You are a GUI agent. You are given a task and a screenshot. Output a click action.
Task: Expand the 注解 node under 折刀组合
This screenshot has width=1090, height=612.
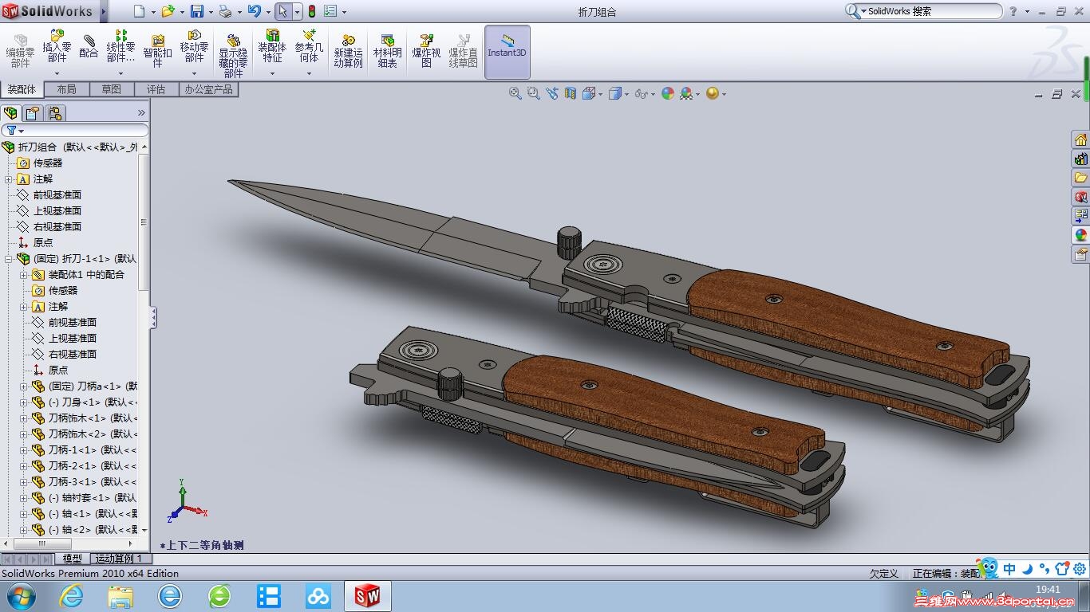pyautogui.click(x=9, y=179)
